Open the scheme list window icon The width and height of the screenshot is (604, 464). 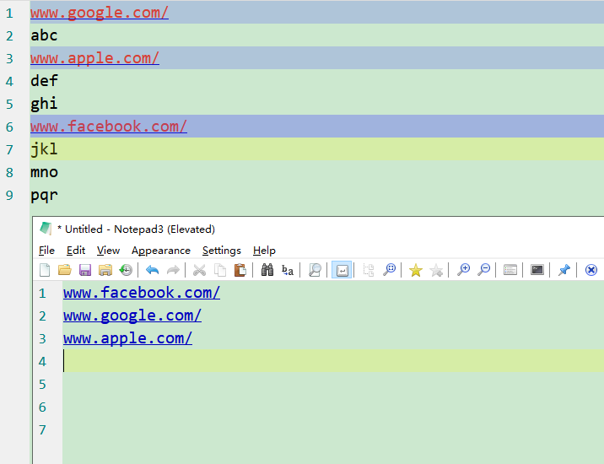510,270
